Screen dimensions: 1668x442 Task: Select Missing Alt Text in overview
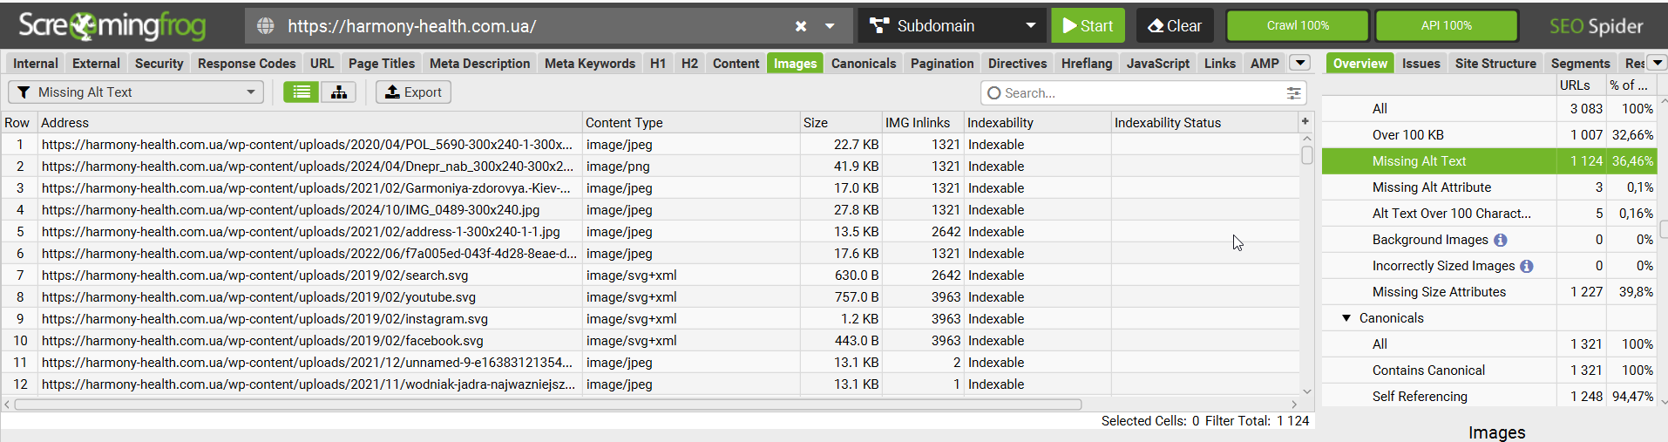[x=1488, y=160]
